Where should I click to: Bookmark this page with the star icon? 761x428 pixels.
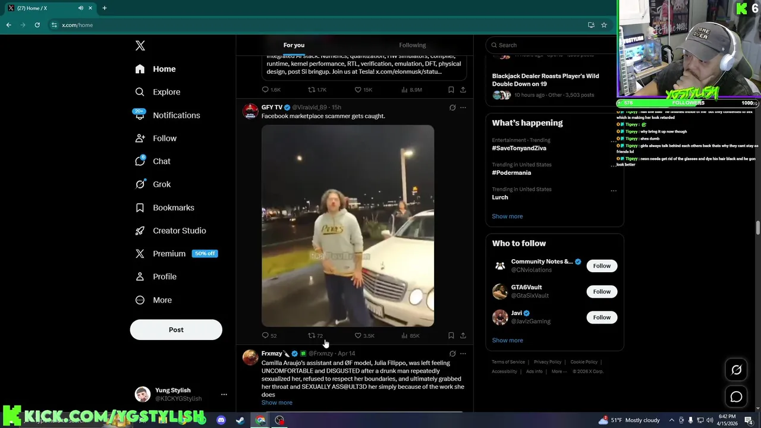604,25
